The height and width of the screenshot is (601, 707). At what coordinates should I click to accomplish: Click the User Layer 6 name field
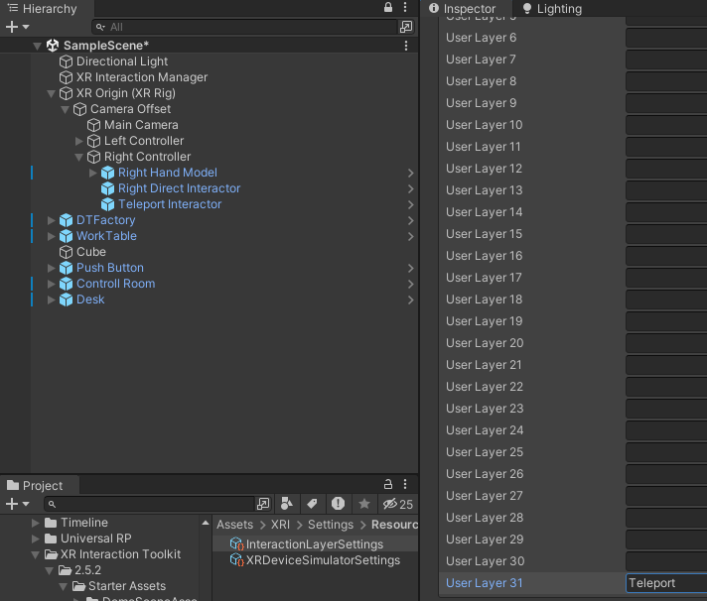coord(666,38)
